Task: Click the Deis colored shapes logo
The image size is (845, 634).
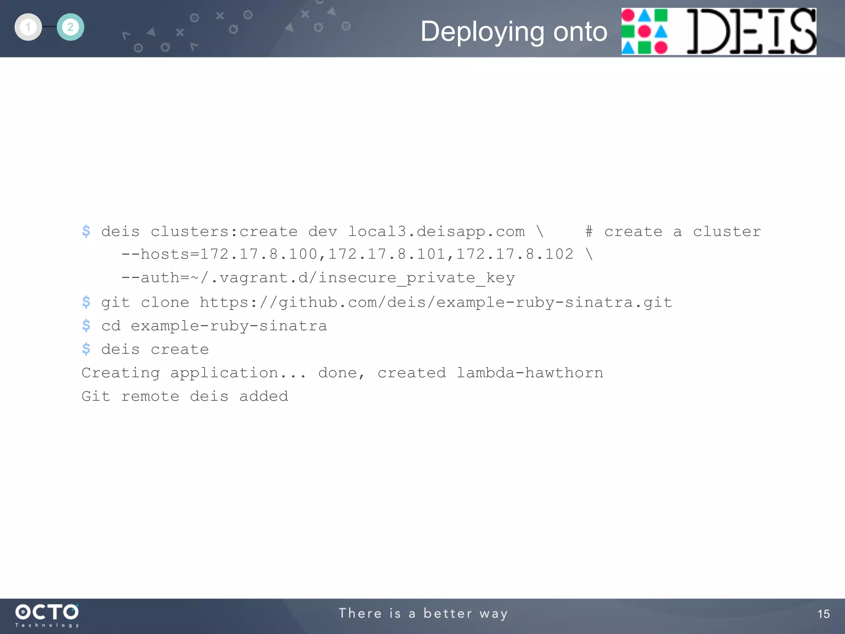Action: tap(644, 31)
